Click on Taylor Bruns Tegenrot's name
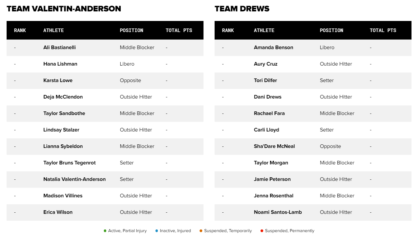 [x=69, y=163]
